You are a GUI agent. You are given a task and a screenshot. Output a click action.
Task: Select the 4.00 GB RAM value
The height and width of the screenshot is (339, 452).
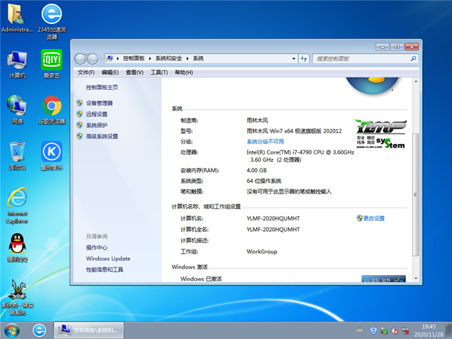256,170
